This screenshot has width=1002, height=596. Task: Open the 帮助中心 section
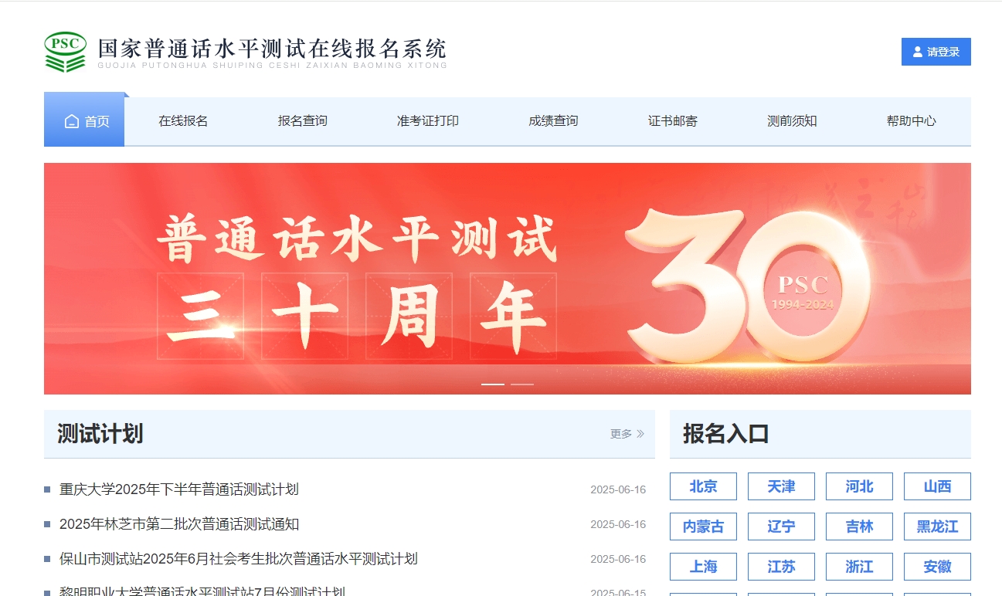[910, 120]
